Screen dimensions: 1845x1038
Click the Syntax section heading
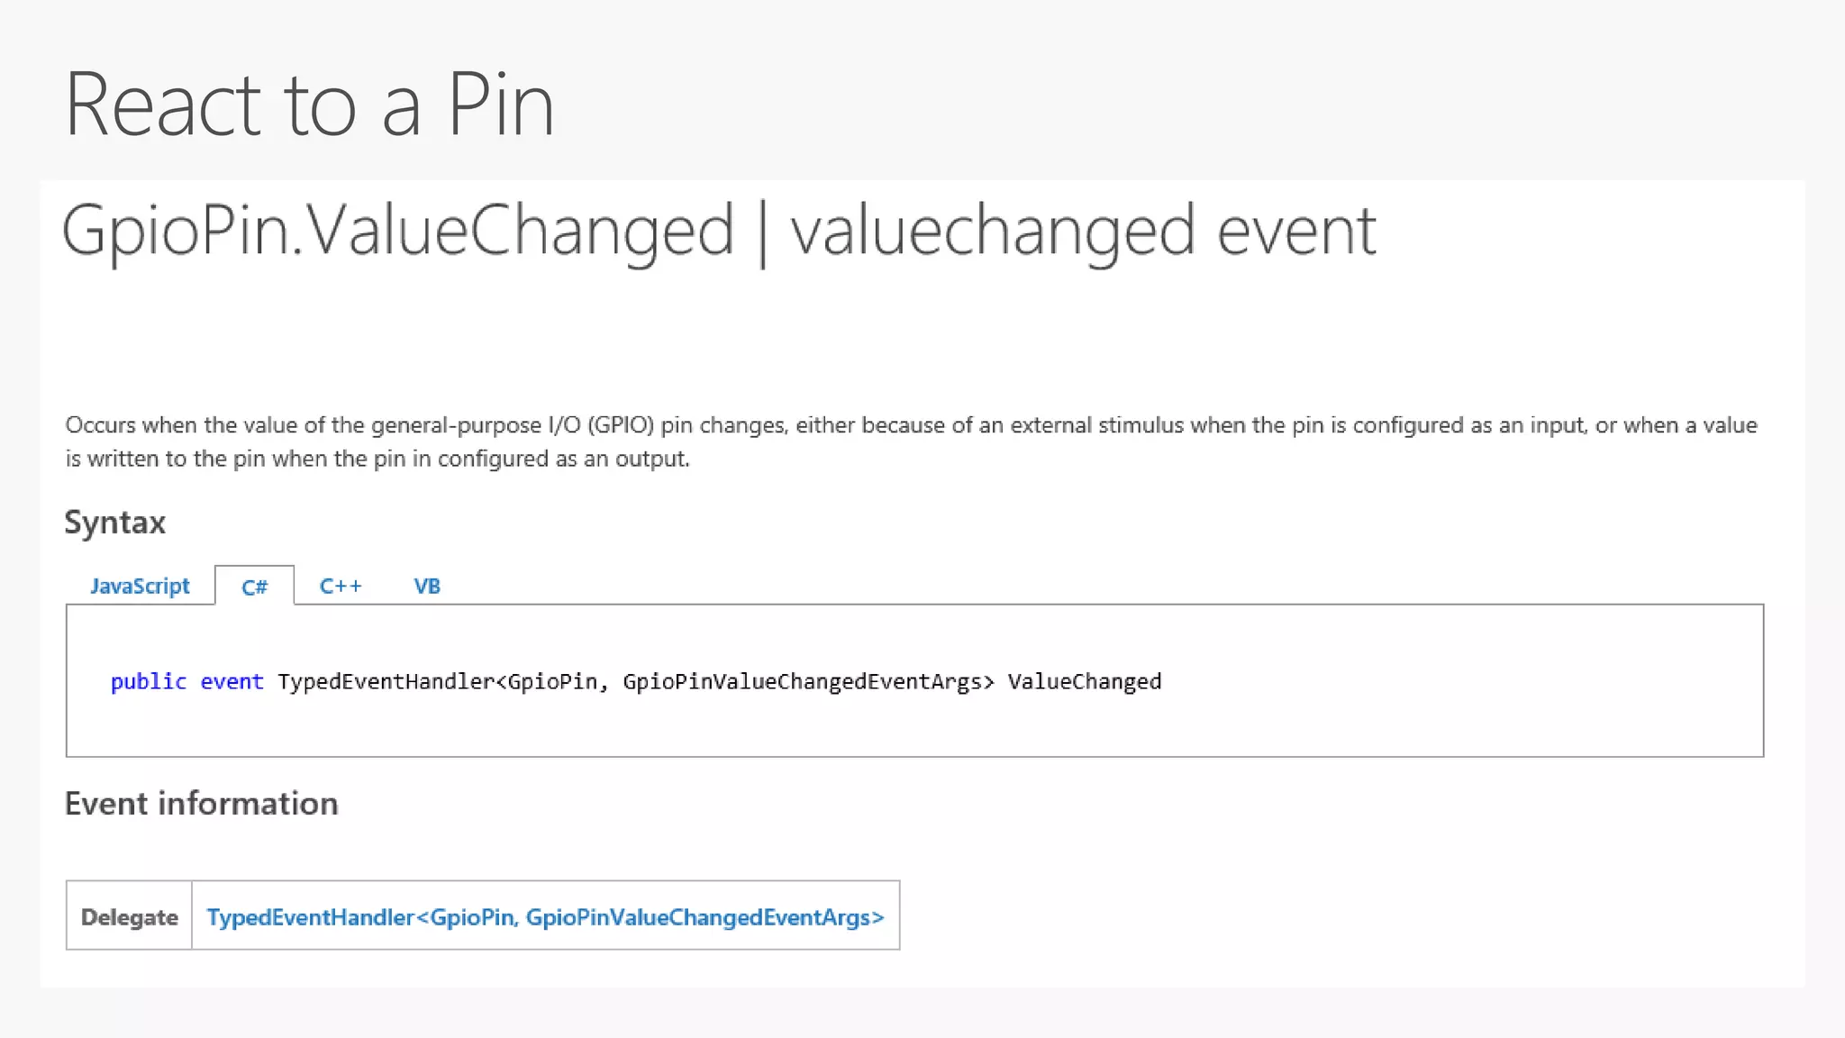(x=115, y=523)
